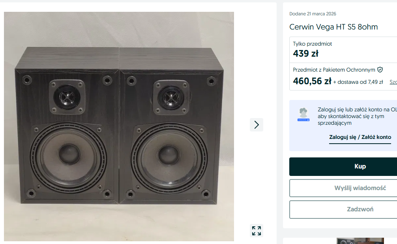Click shield icon beside Pakietem Ochronnym

coord(380,70)
